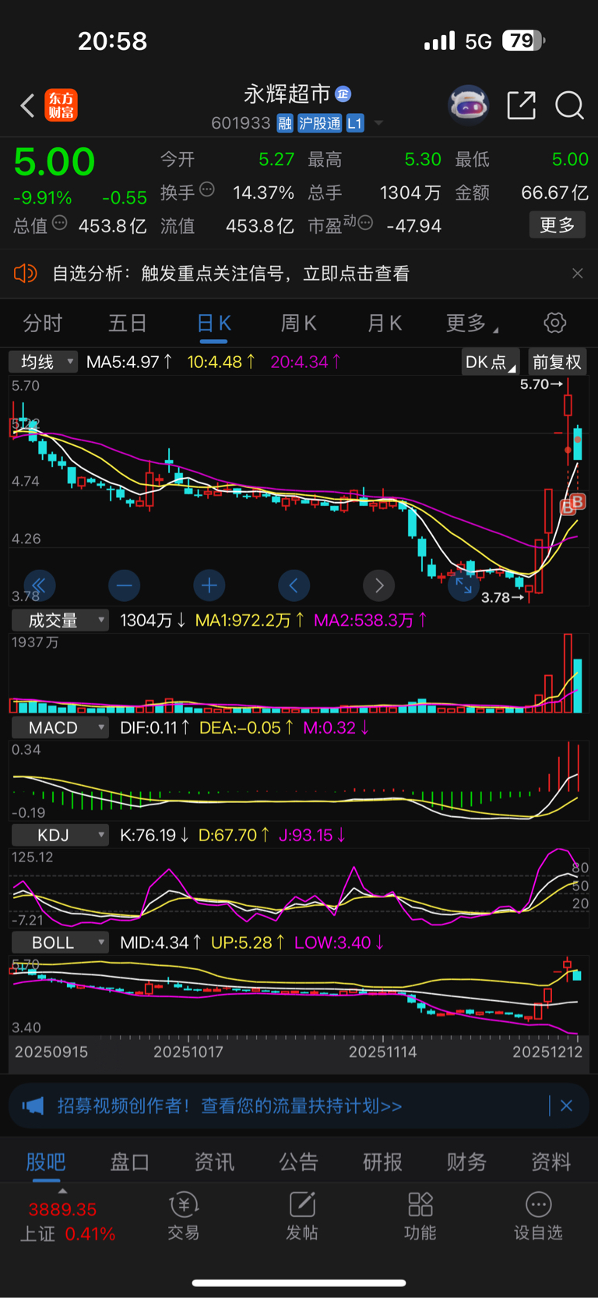Switch to 分时 chart tab
The image size is (598, 1298).
(x=43, y=324)
